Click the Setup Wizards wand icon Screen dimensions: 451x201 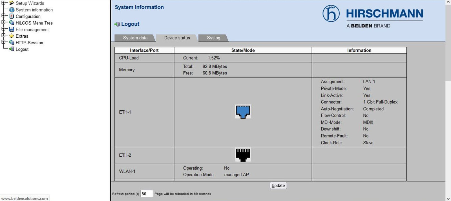click(x=12, y=3)
